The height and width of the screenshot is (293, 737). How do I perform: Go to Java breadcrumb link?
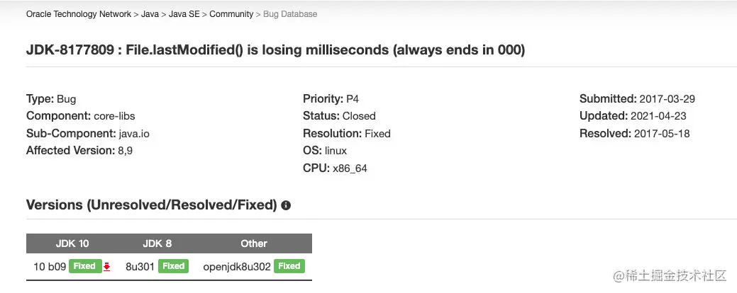150,14
